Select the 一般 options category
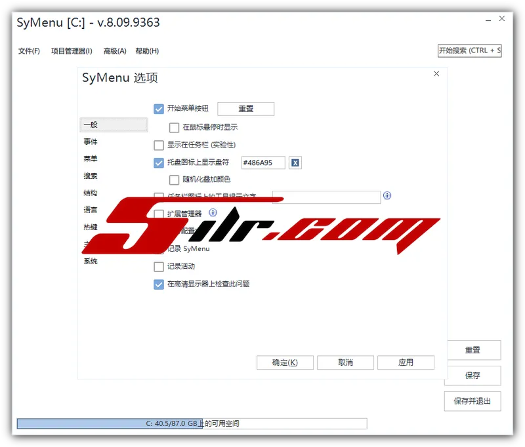Screen dimensions: 525x447 point(114,125)
